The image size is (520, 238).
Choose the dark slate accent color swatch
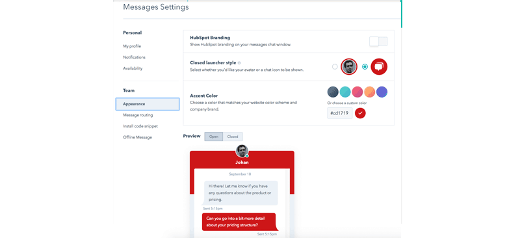(333, 92)
